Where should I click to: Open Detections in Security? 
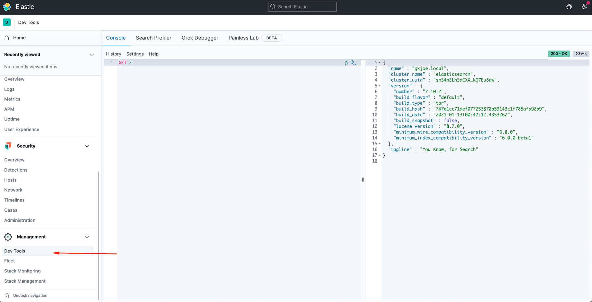(x=16, y=170)
